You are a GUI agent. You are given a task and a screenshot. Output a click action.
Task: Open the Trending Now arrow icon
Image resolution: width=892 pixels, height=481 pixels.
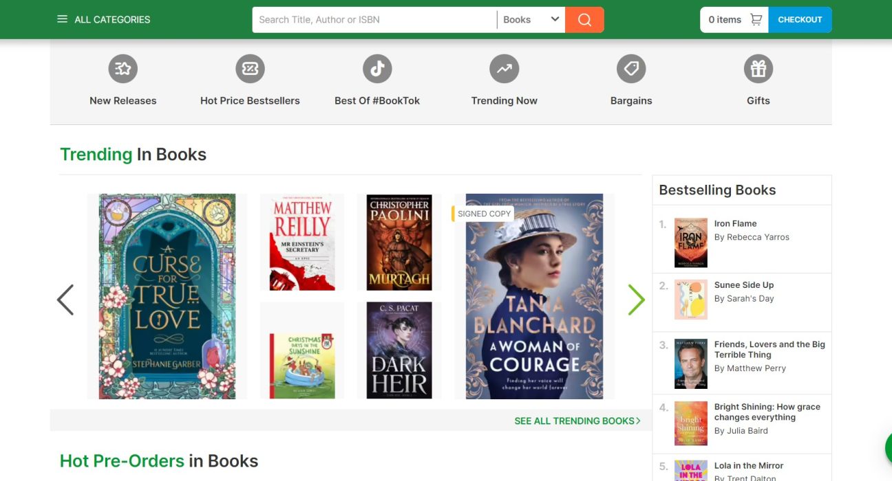504,69
